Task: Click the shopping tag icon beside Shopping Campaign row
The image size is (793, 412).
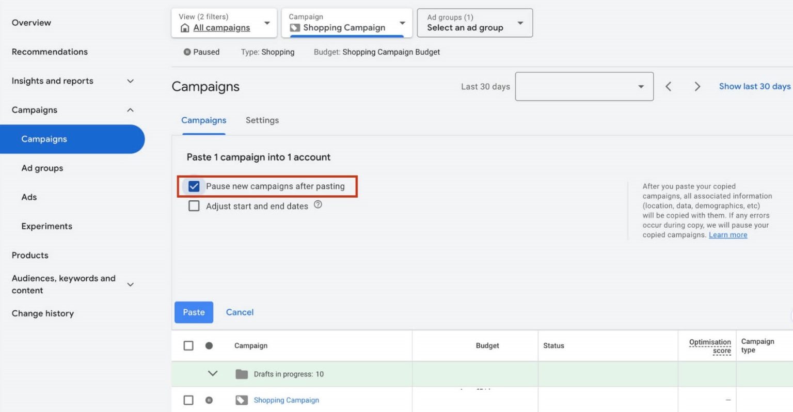Action: pos(241,400)
